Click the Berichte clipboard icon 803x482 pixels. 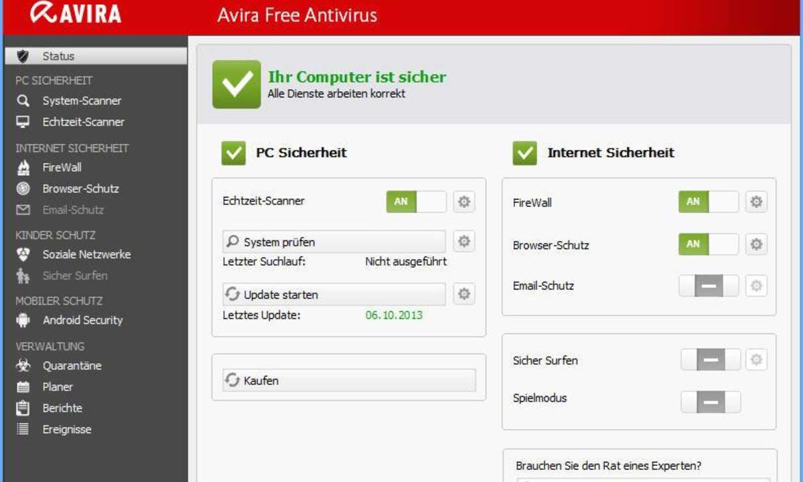click(x=23, y=408)
